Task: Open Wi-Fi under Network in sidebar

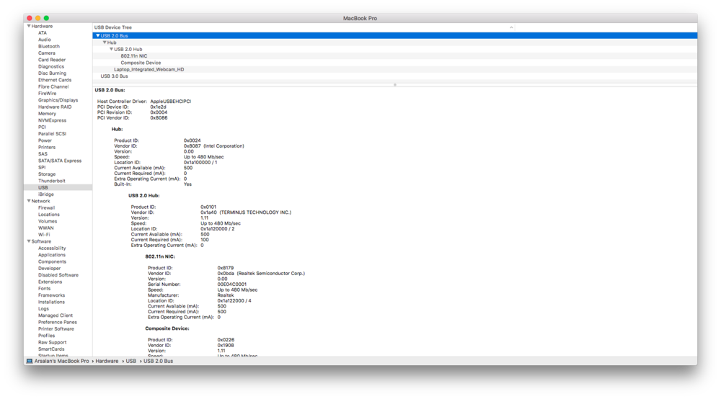Action: pyautogui.click(x=44, y=235)
